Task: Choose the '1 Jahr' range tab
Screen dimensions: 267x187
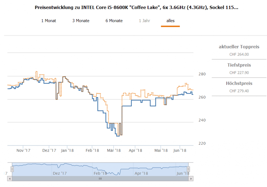Action: 144,21
